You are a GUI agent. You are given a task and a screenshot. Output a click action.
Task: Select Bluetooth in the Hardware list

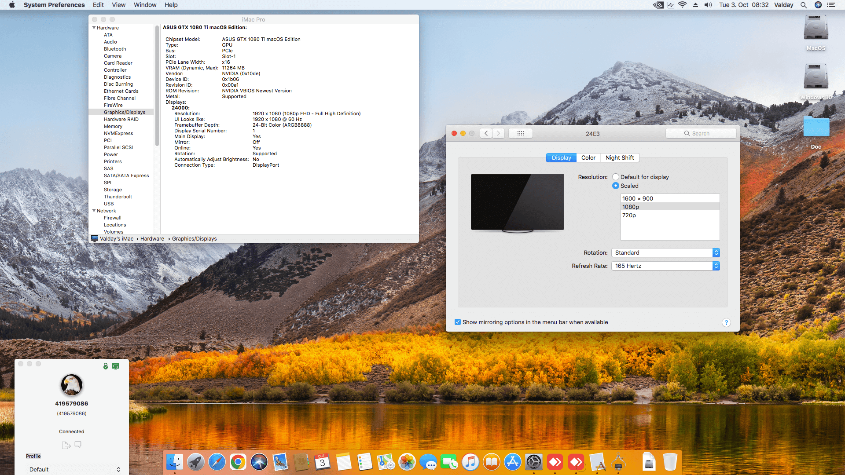coord(115,49)
